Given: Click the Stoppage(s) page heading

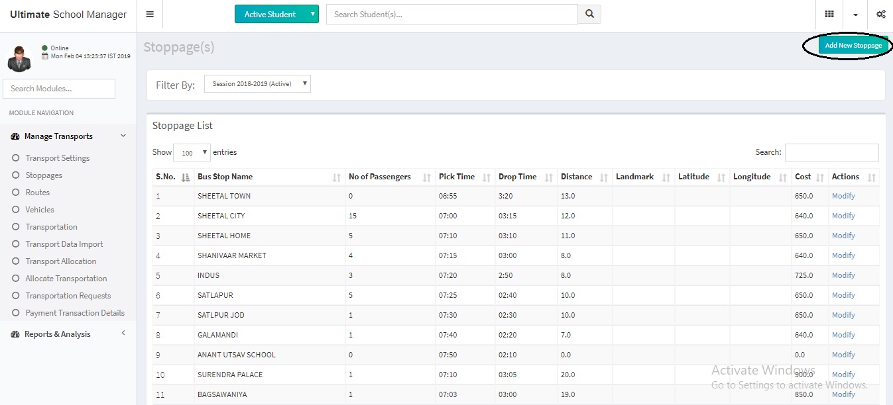Looking at the screenshot, I should click(179, 47).
